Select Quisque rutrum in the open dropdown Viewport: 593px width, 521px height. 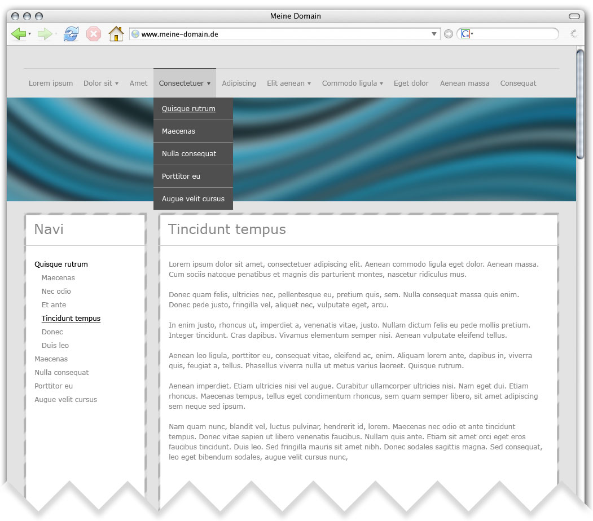(188, 109)
